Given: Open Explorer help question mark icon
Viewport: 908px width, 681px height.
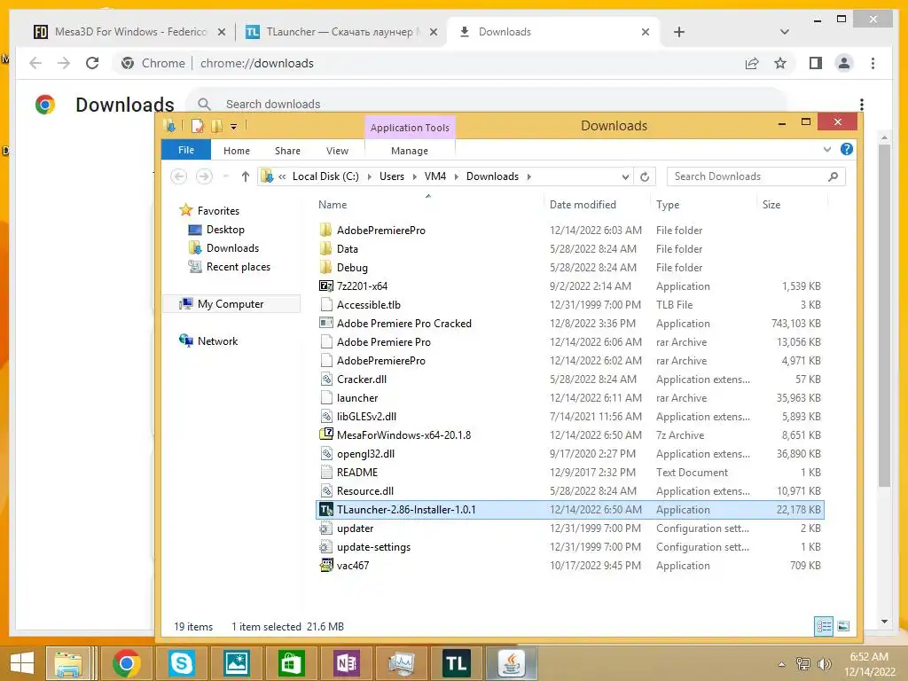Looking at the screenshot, I should pyautogui.click(x=847, y=149).
